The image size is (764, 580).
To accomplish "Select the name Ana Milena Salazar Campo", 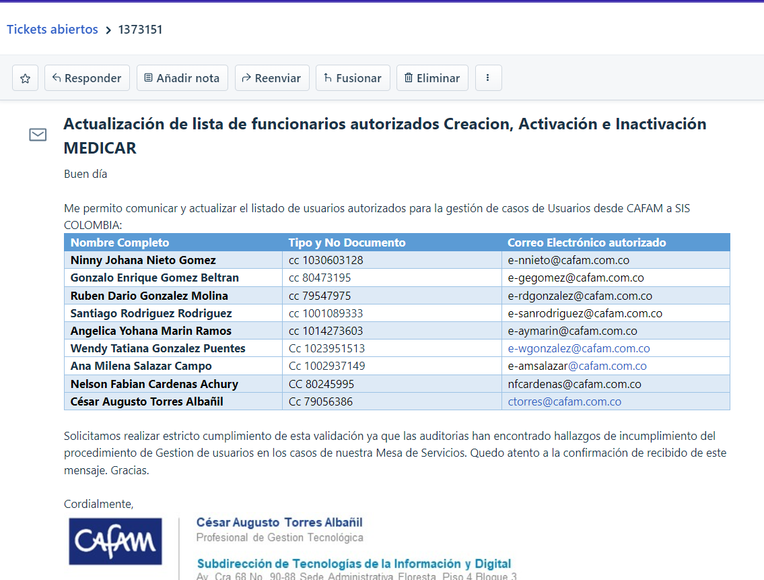I will (141, 366).
